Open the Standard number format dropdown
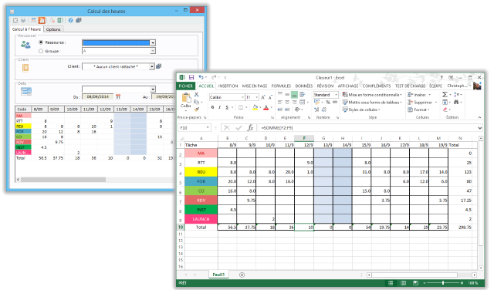This screenshot has width=494, height=290. point(337,94)
